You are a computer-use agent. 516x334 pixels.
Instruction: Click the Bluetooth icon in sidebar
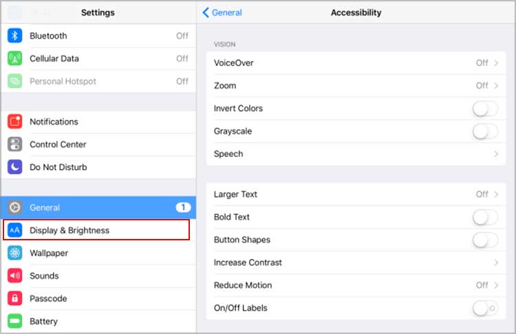[x=15, y=36]
